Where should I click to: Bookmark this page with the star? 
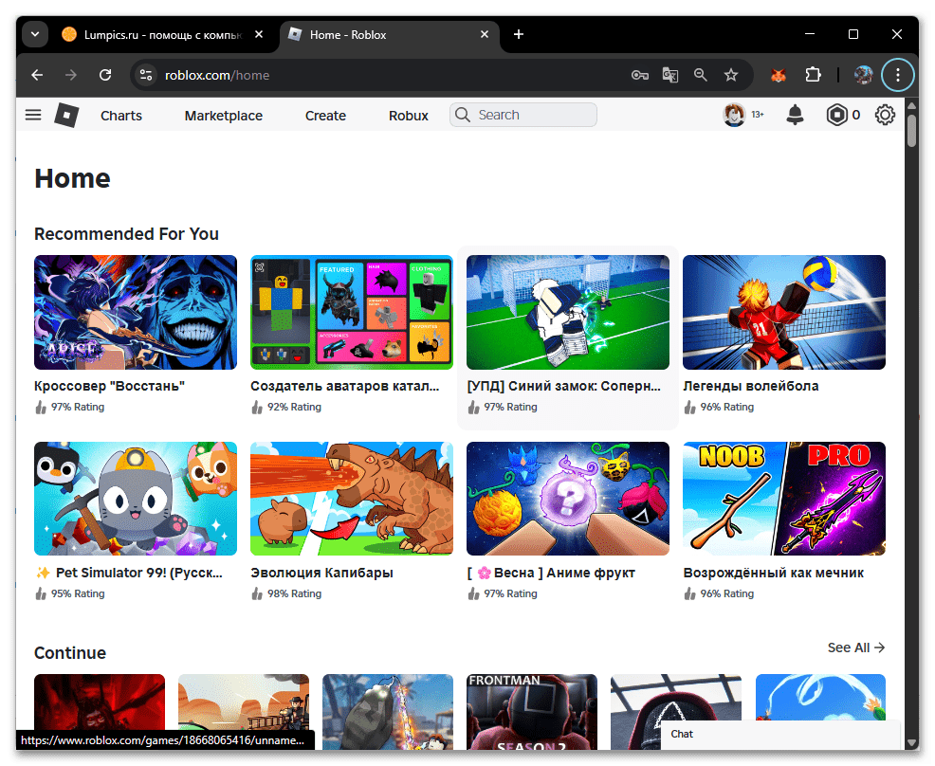731,75
